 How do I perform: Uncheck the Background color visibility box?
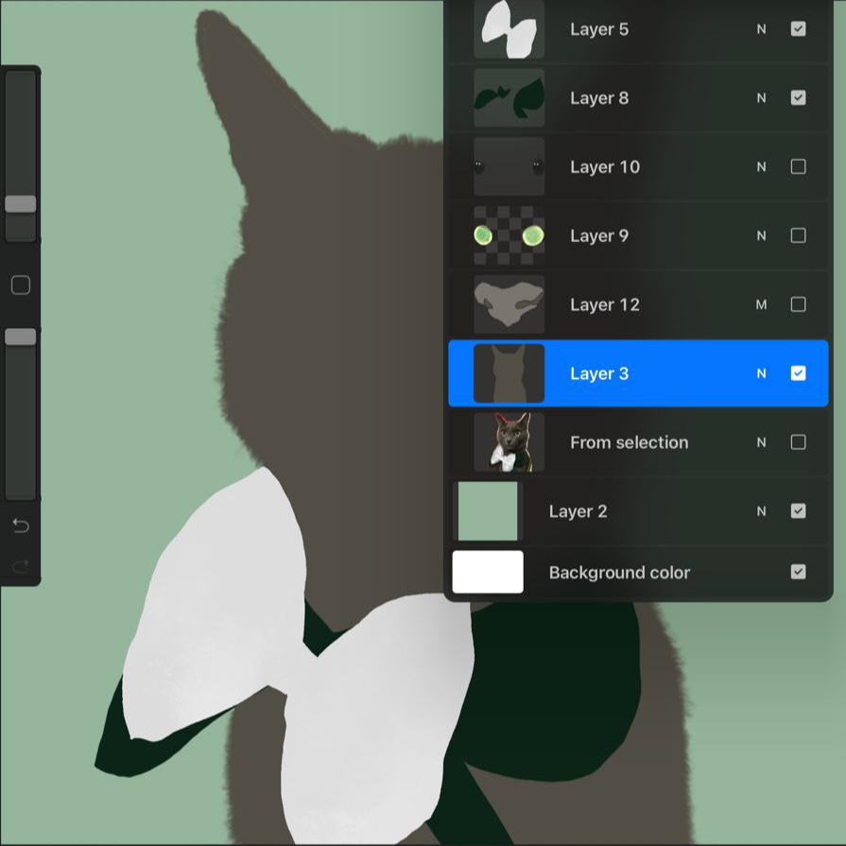(798, 572)
